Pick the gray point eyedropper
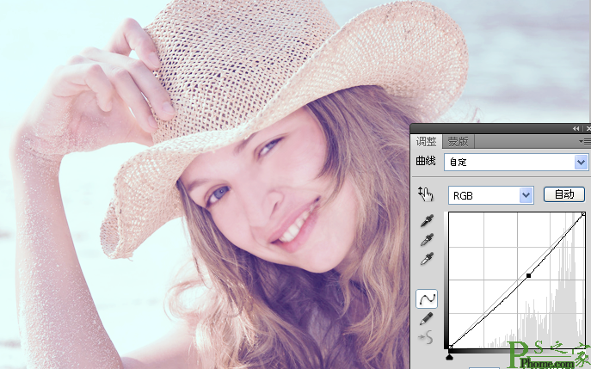The height and width of the screenshot is (369, 591). (x=427, y=239)
